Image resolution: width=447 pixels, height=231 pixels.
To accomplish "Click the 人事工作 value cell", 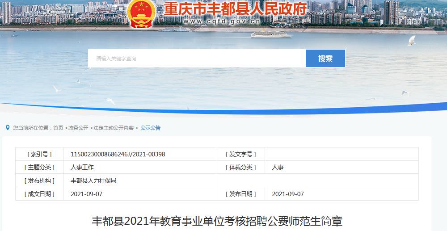I will tap(140, 167).
